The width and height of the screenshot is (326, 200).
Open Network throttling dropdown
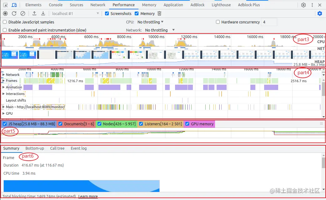pyautogui.click(x=160, y=30)
